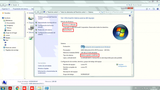The image size is (160, 90).
Task: Click Cambiar configuración link
Action: [x=122, y=65]
